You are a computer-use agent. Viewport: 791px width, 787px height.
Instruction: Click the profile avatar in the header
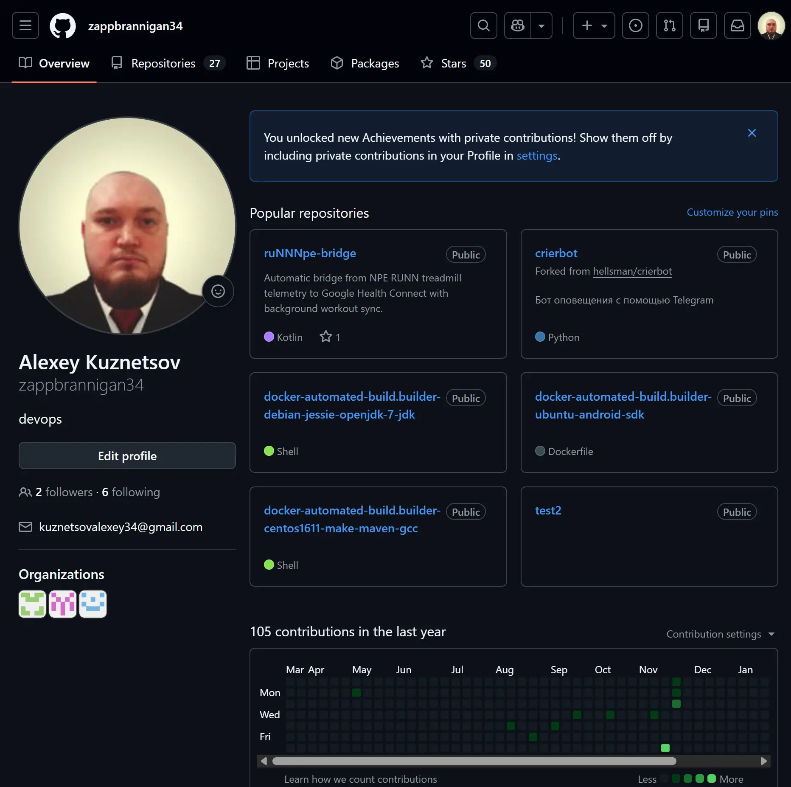click(x=771, y=25)
